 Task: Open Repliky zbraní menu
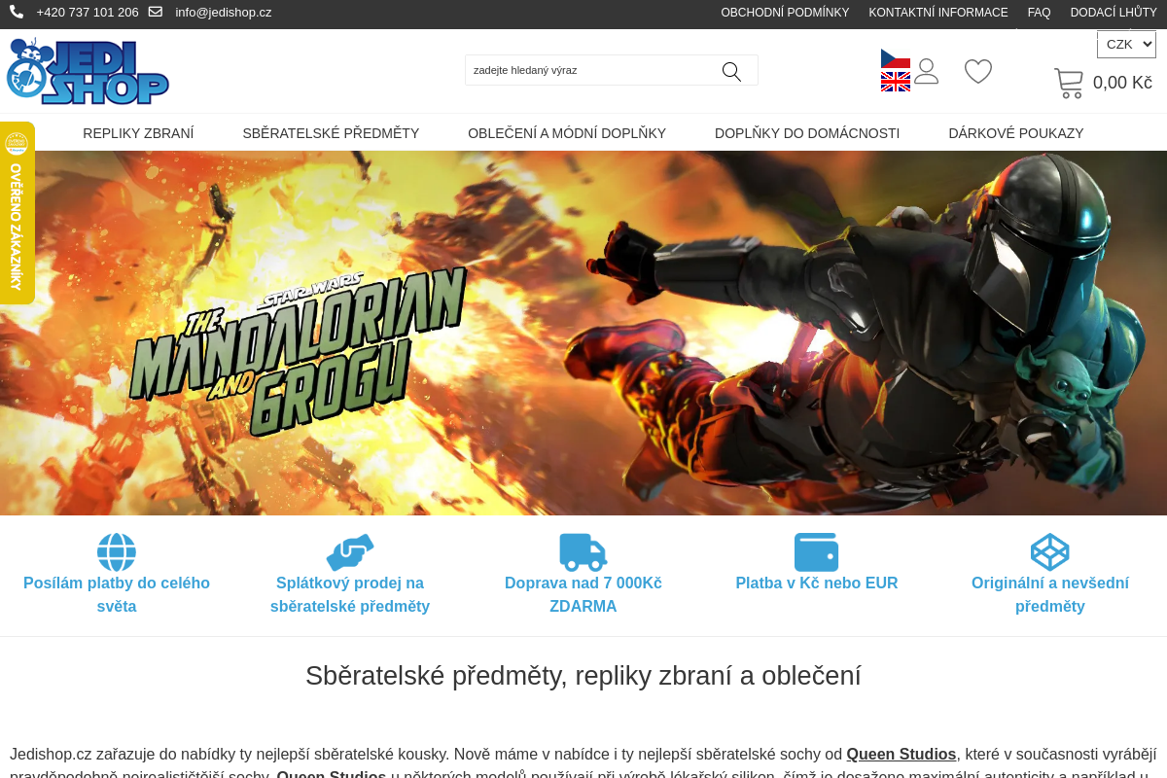(138, 133)
